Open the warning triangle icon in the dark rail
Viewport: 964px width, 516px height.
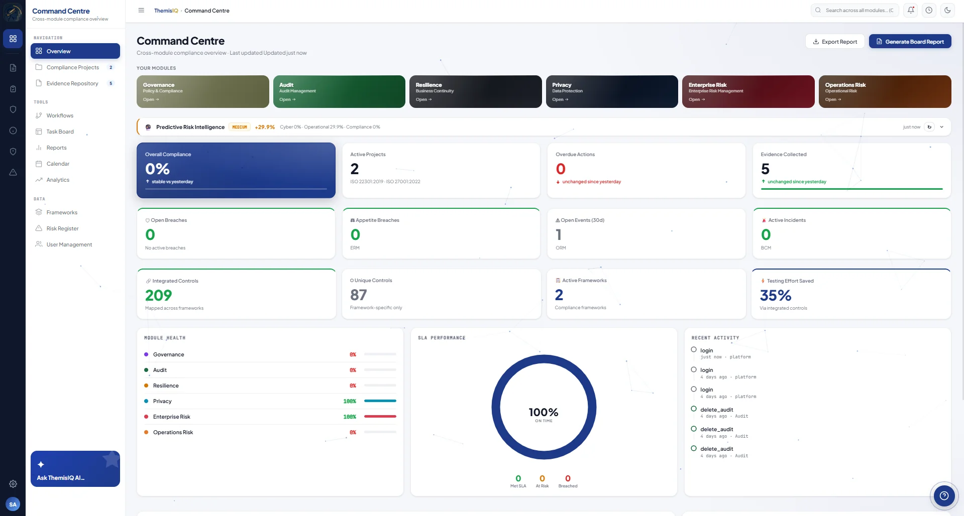pos(13,172)
